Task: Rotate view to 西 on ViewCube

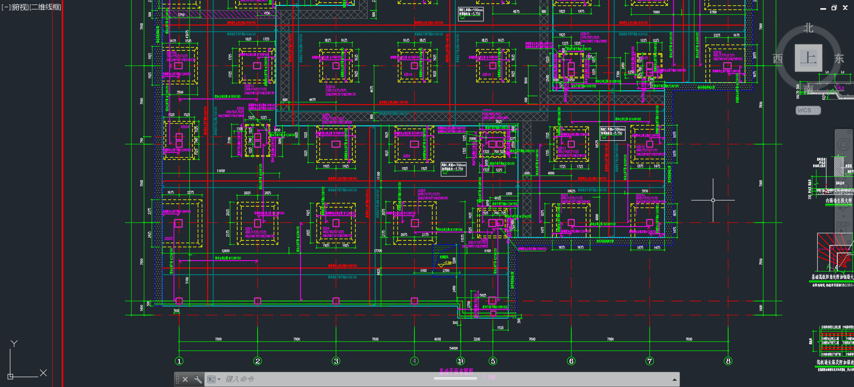Action: tap(778, 58)
